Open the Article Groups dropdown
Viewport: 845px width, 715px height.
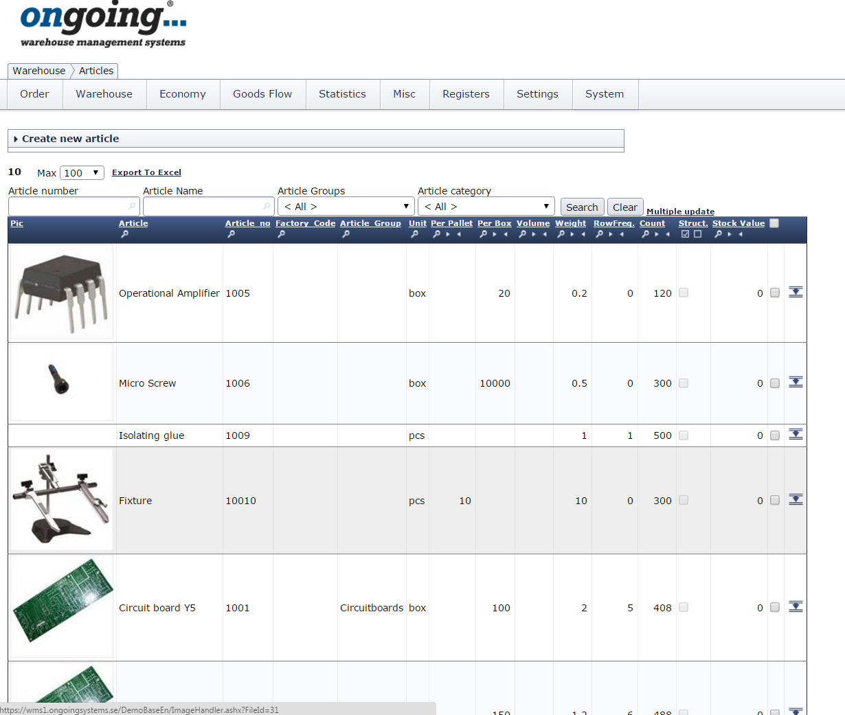346,206
